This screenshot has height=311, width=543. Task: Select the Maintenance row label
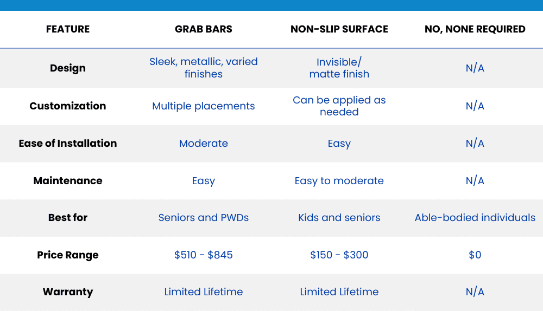click(68, 181)
